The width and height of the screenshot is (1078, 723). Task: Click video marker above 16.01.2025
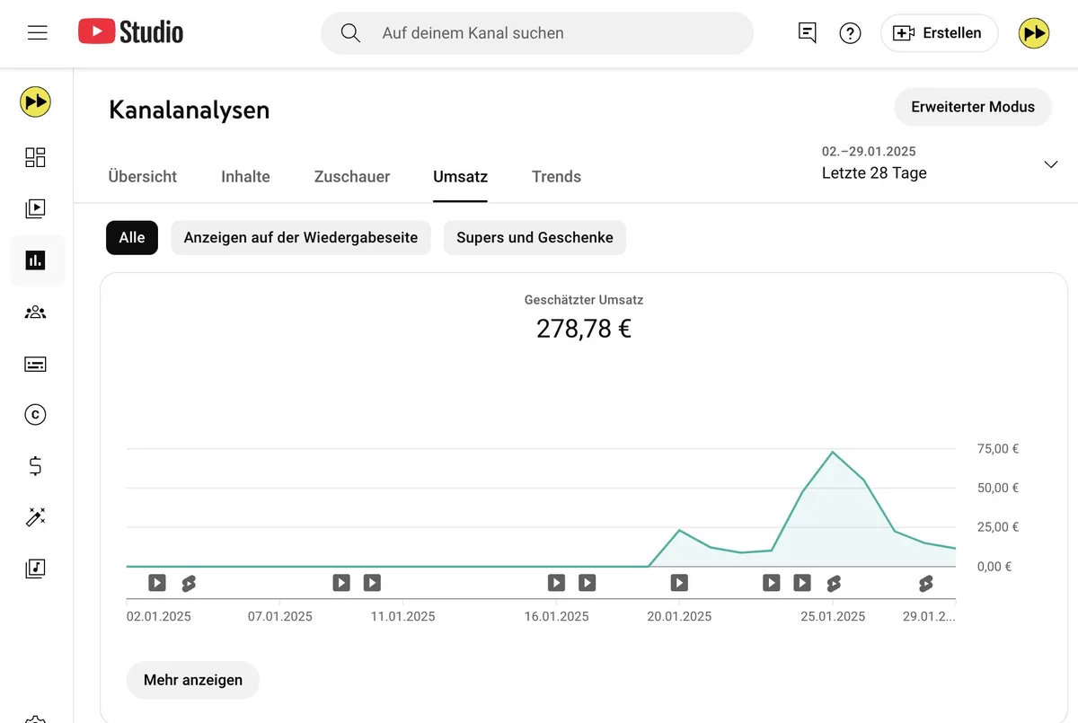point(556,583)
